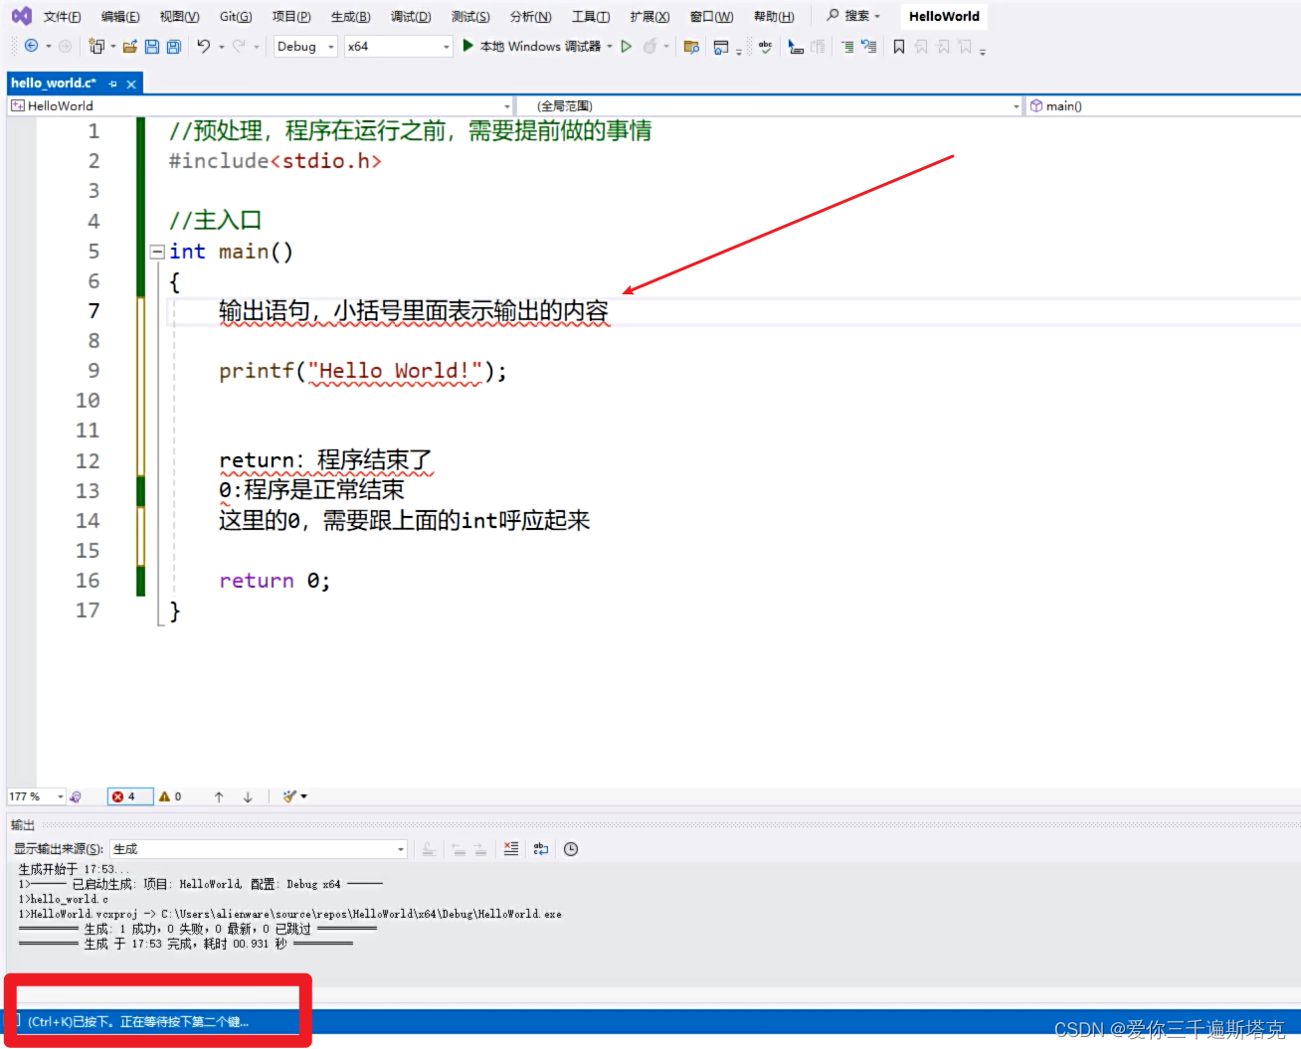Open the x64 platform dropdown
Screen dimensions: 1301x1049
pyautogui.click(x=398, y=46)
